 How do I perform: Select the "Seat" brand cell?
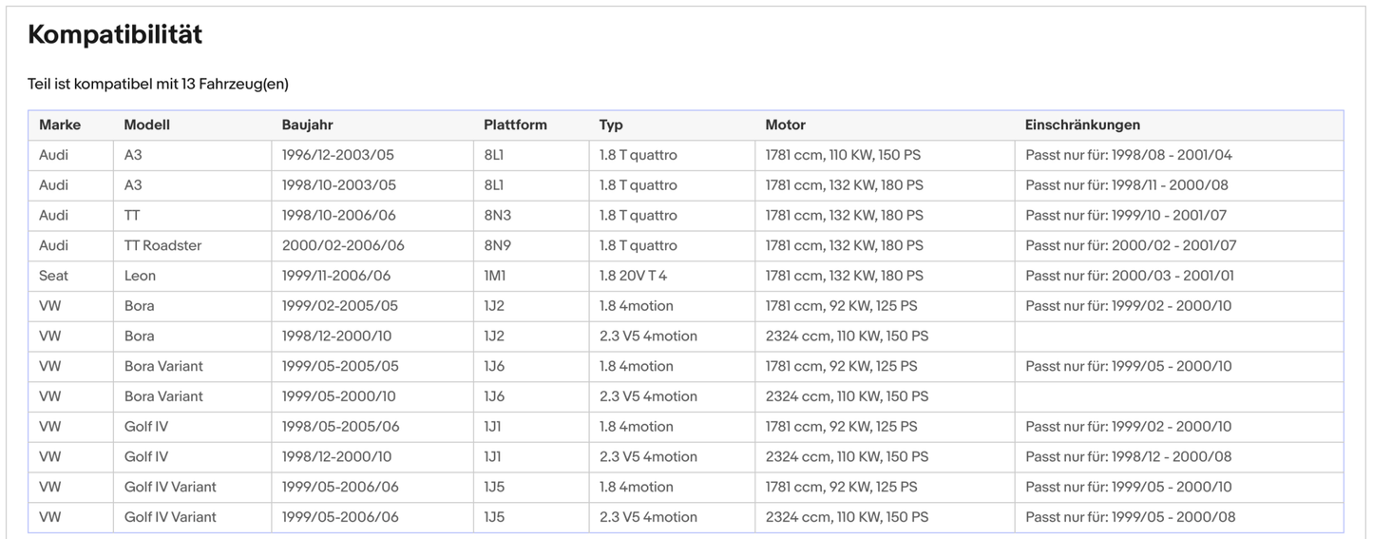(x=53, y=276)
